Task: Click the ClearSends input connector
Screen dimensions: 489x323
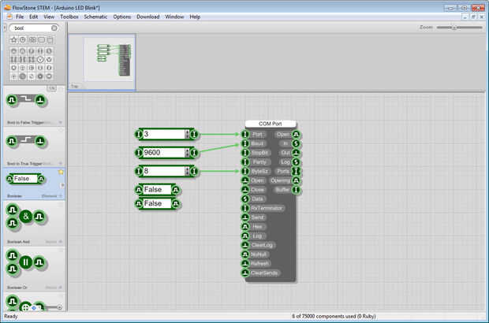Action: coord(245,273)
